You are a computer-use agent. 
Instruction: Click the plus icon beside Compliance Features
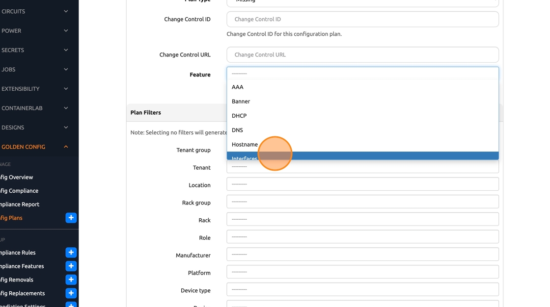(71, 266)
